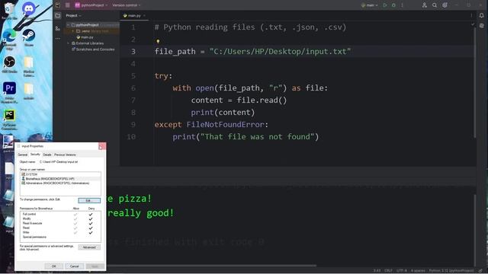Click Cancel in input Properties dialog
Image resolution: width=488 pixels, height=274 pixels.
[x=75, y=266]
